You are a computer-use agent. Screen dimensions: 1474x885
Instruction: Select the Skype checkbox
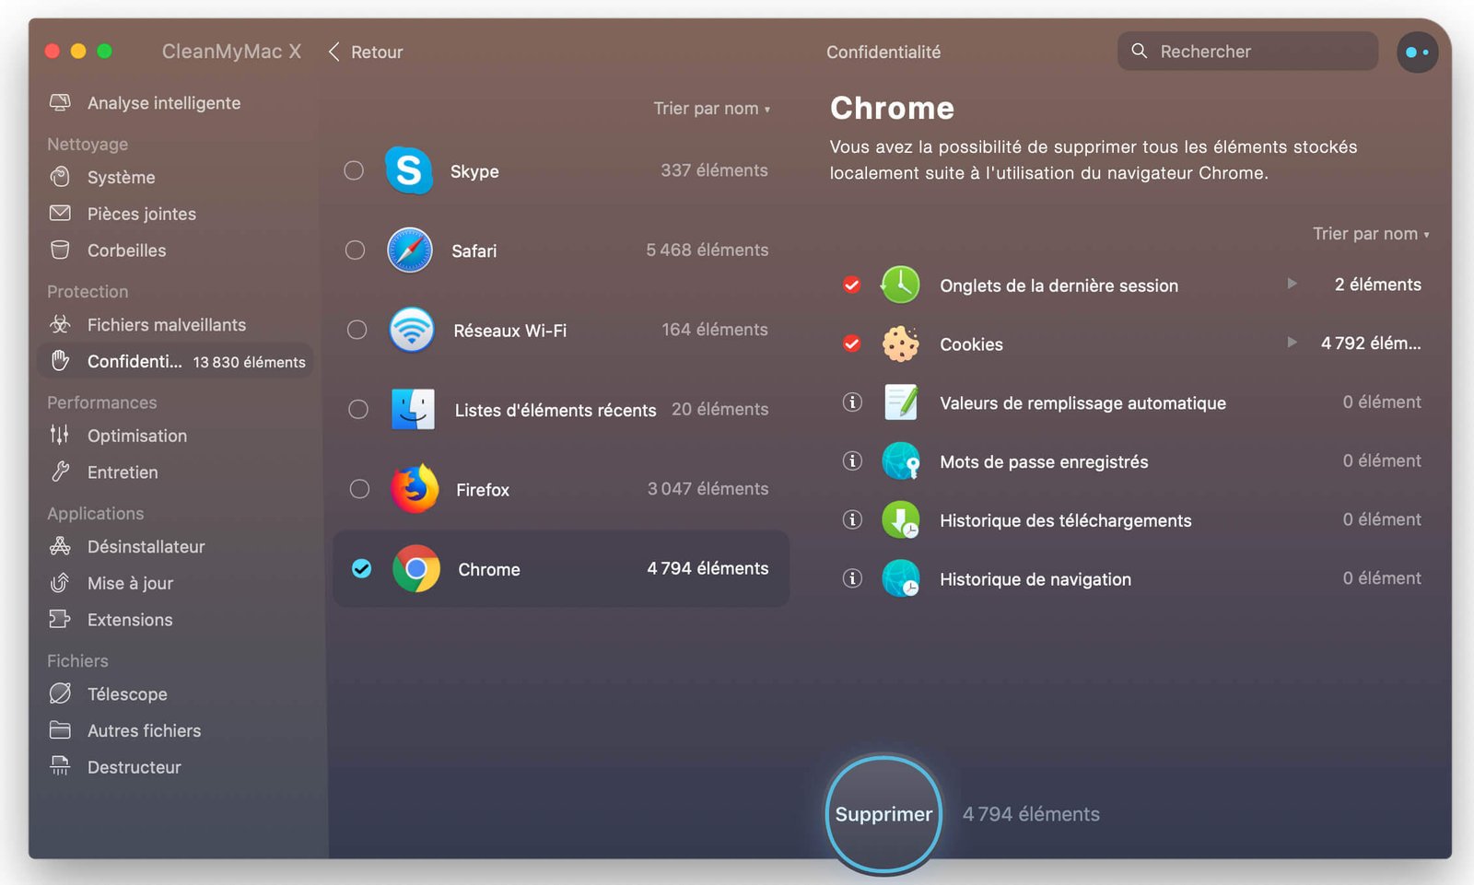click(x=354, y=170)
